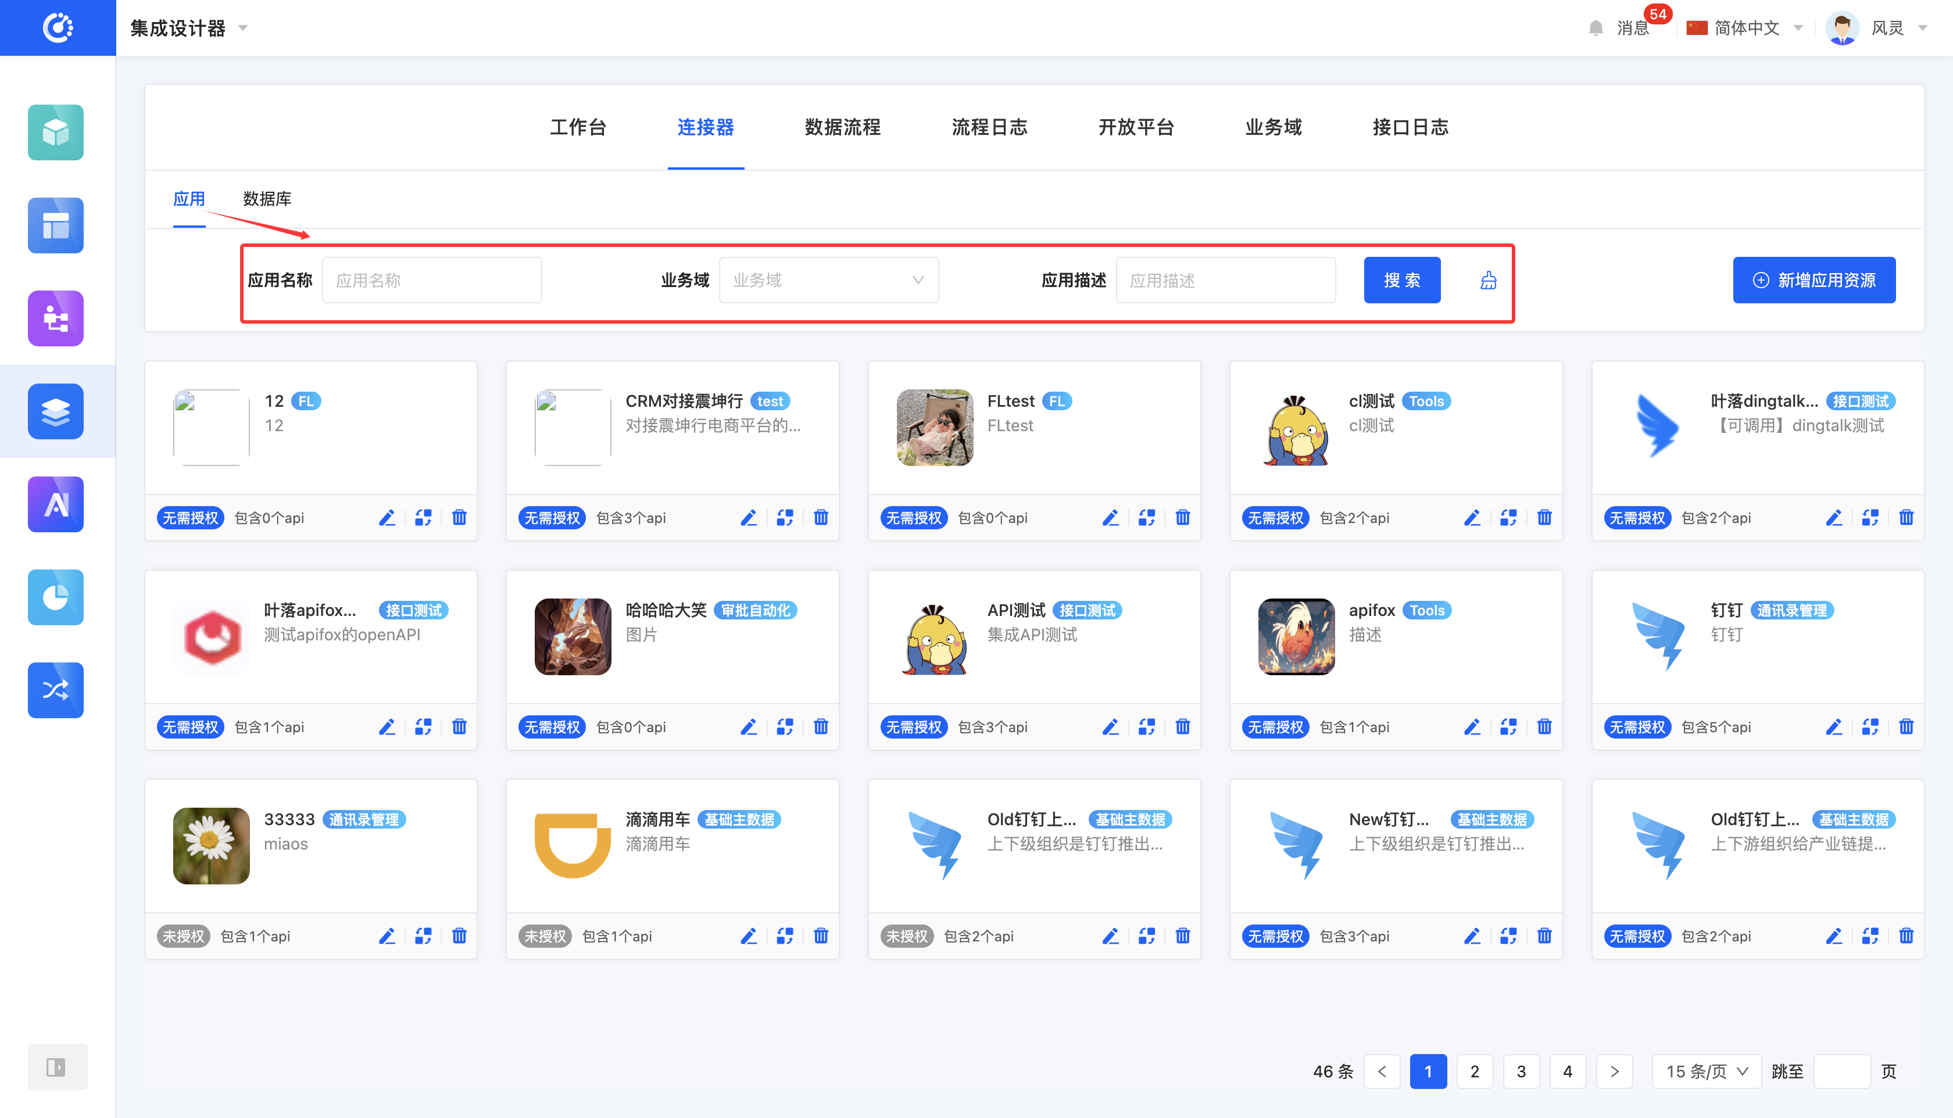Select the flowchart module icon in the sidebar
Screen dimensions: 1953x1118
point(55,318)
